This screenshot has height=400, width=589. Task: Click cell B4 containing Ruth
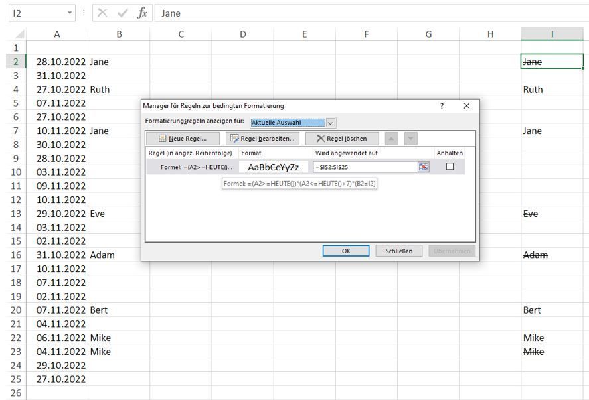(x=119, y=90)
